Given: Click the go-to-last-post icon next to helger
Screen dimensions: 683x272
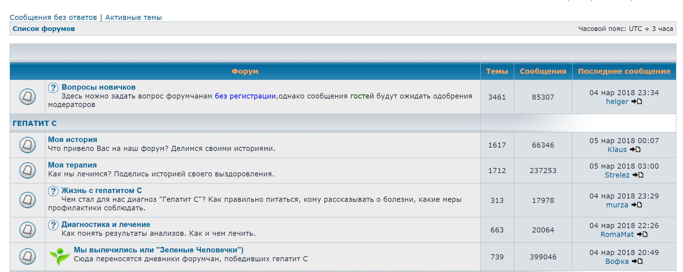Looking at the screenshot, I should [x=636, y=101].
